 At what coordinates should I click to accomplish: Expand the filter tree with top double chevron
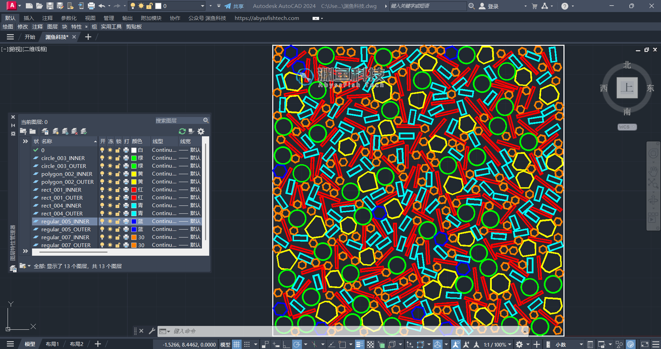pos(25,141)
